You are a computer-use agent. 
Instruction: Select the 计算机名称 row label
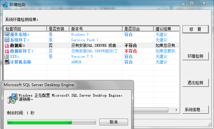[x=21, y=62]
